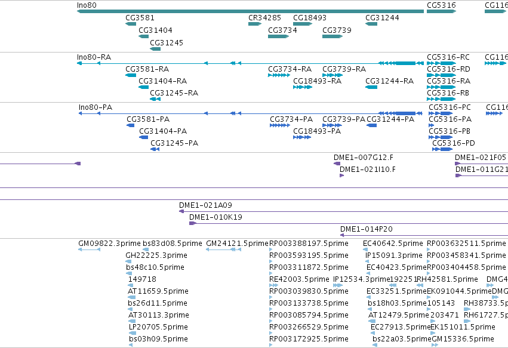Screen dimensions: 508x348
Task: Select the CG31244-PA protein feature
Action: coord(372,125)
